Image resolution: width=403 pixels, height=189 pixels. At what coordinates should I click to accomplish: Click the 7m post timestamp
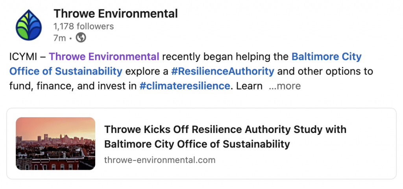tap(59, 38)
